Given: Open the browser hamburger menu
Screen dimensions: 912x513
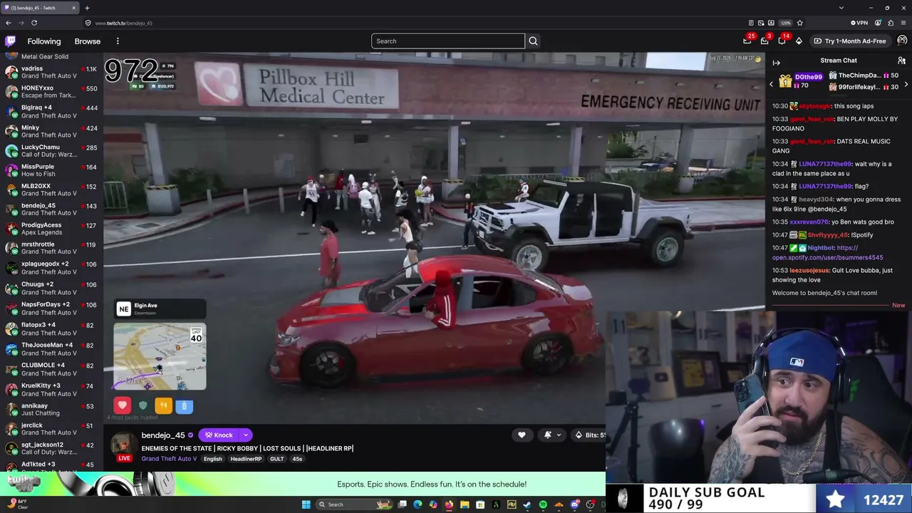Looking at the screenshot, I should point(903,23).
